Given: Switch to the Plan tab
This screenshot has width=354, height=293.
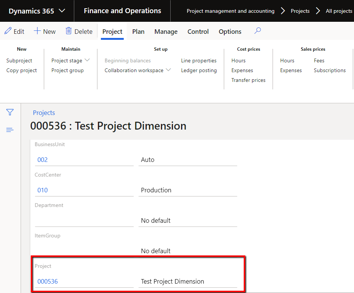Looking at the screenshot, I should click(138, 32).
